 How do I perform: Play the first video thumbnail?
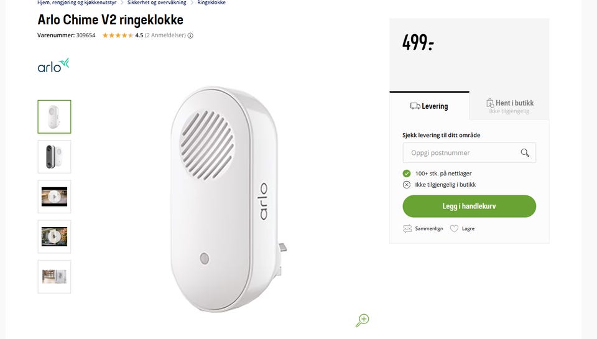click(x=54, y=197)
